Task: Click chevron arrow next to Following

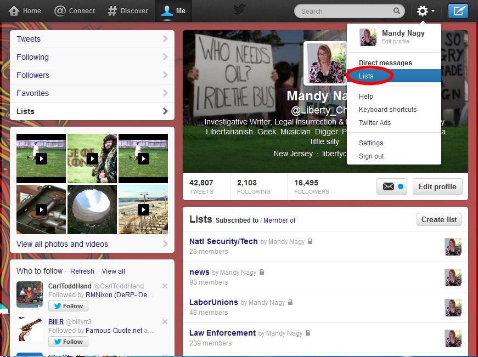Action: 165,56
